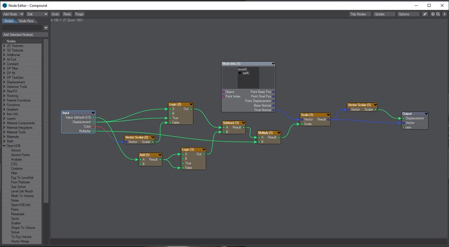Select Fog To LevelSet in node list
Viewport: 449px width, 247px height.
(x=22, y=178)
